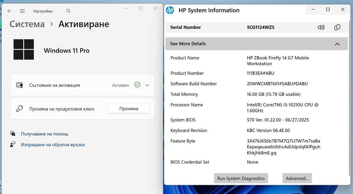This screenshot has height=194, width=353.
Task: Click the Настройки window title
Action: click(43, 11)
